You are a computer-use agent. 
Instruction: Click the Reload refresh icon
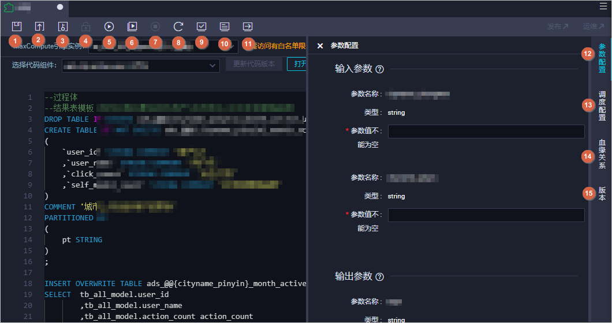tap(178, 26)
